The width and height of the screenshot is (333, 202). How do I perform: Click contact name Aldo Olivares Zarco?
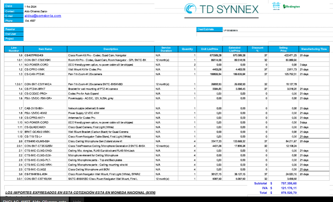click(x=36, y=11)
